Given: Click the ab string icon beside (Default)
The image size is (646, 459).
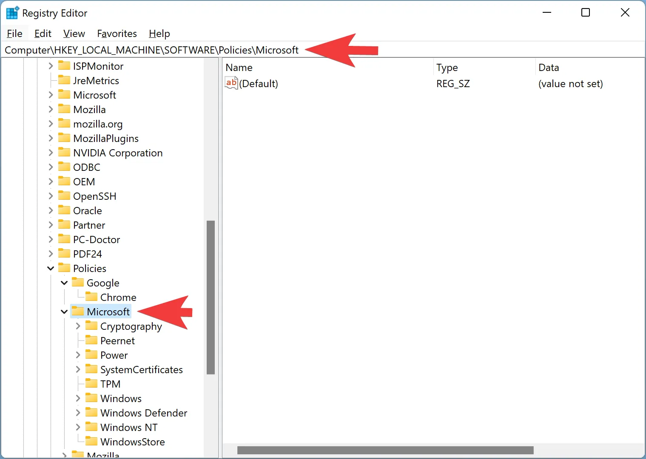Looking at the screenshot, I should point(231,83).
